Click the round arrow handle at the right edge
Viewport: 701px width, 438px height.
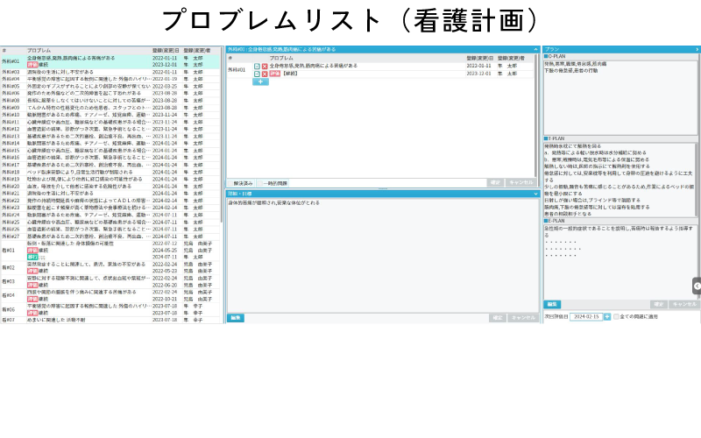(697, 285)
